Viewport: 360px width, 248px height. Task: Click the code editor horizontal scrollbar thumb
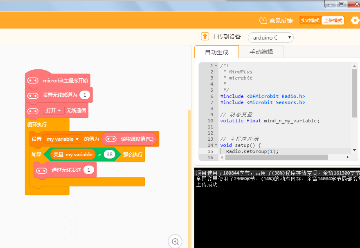[277, 157]
